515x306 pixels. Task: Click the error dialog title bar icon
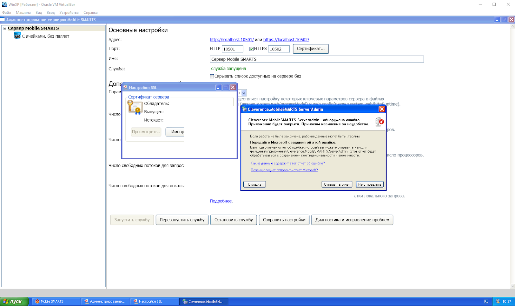coord(244,109)
